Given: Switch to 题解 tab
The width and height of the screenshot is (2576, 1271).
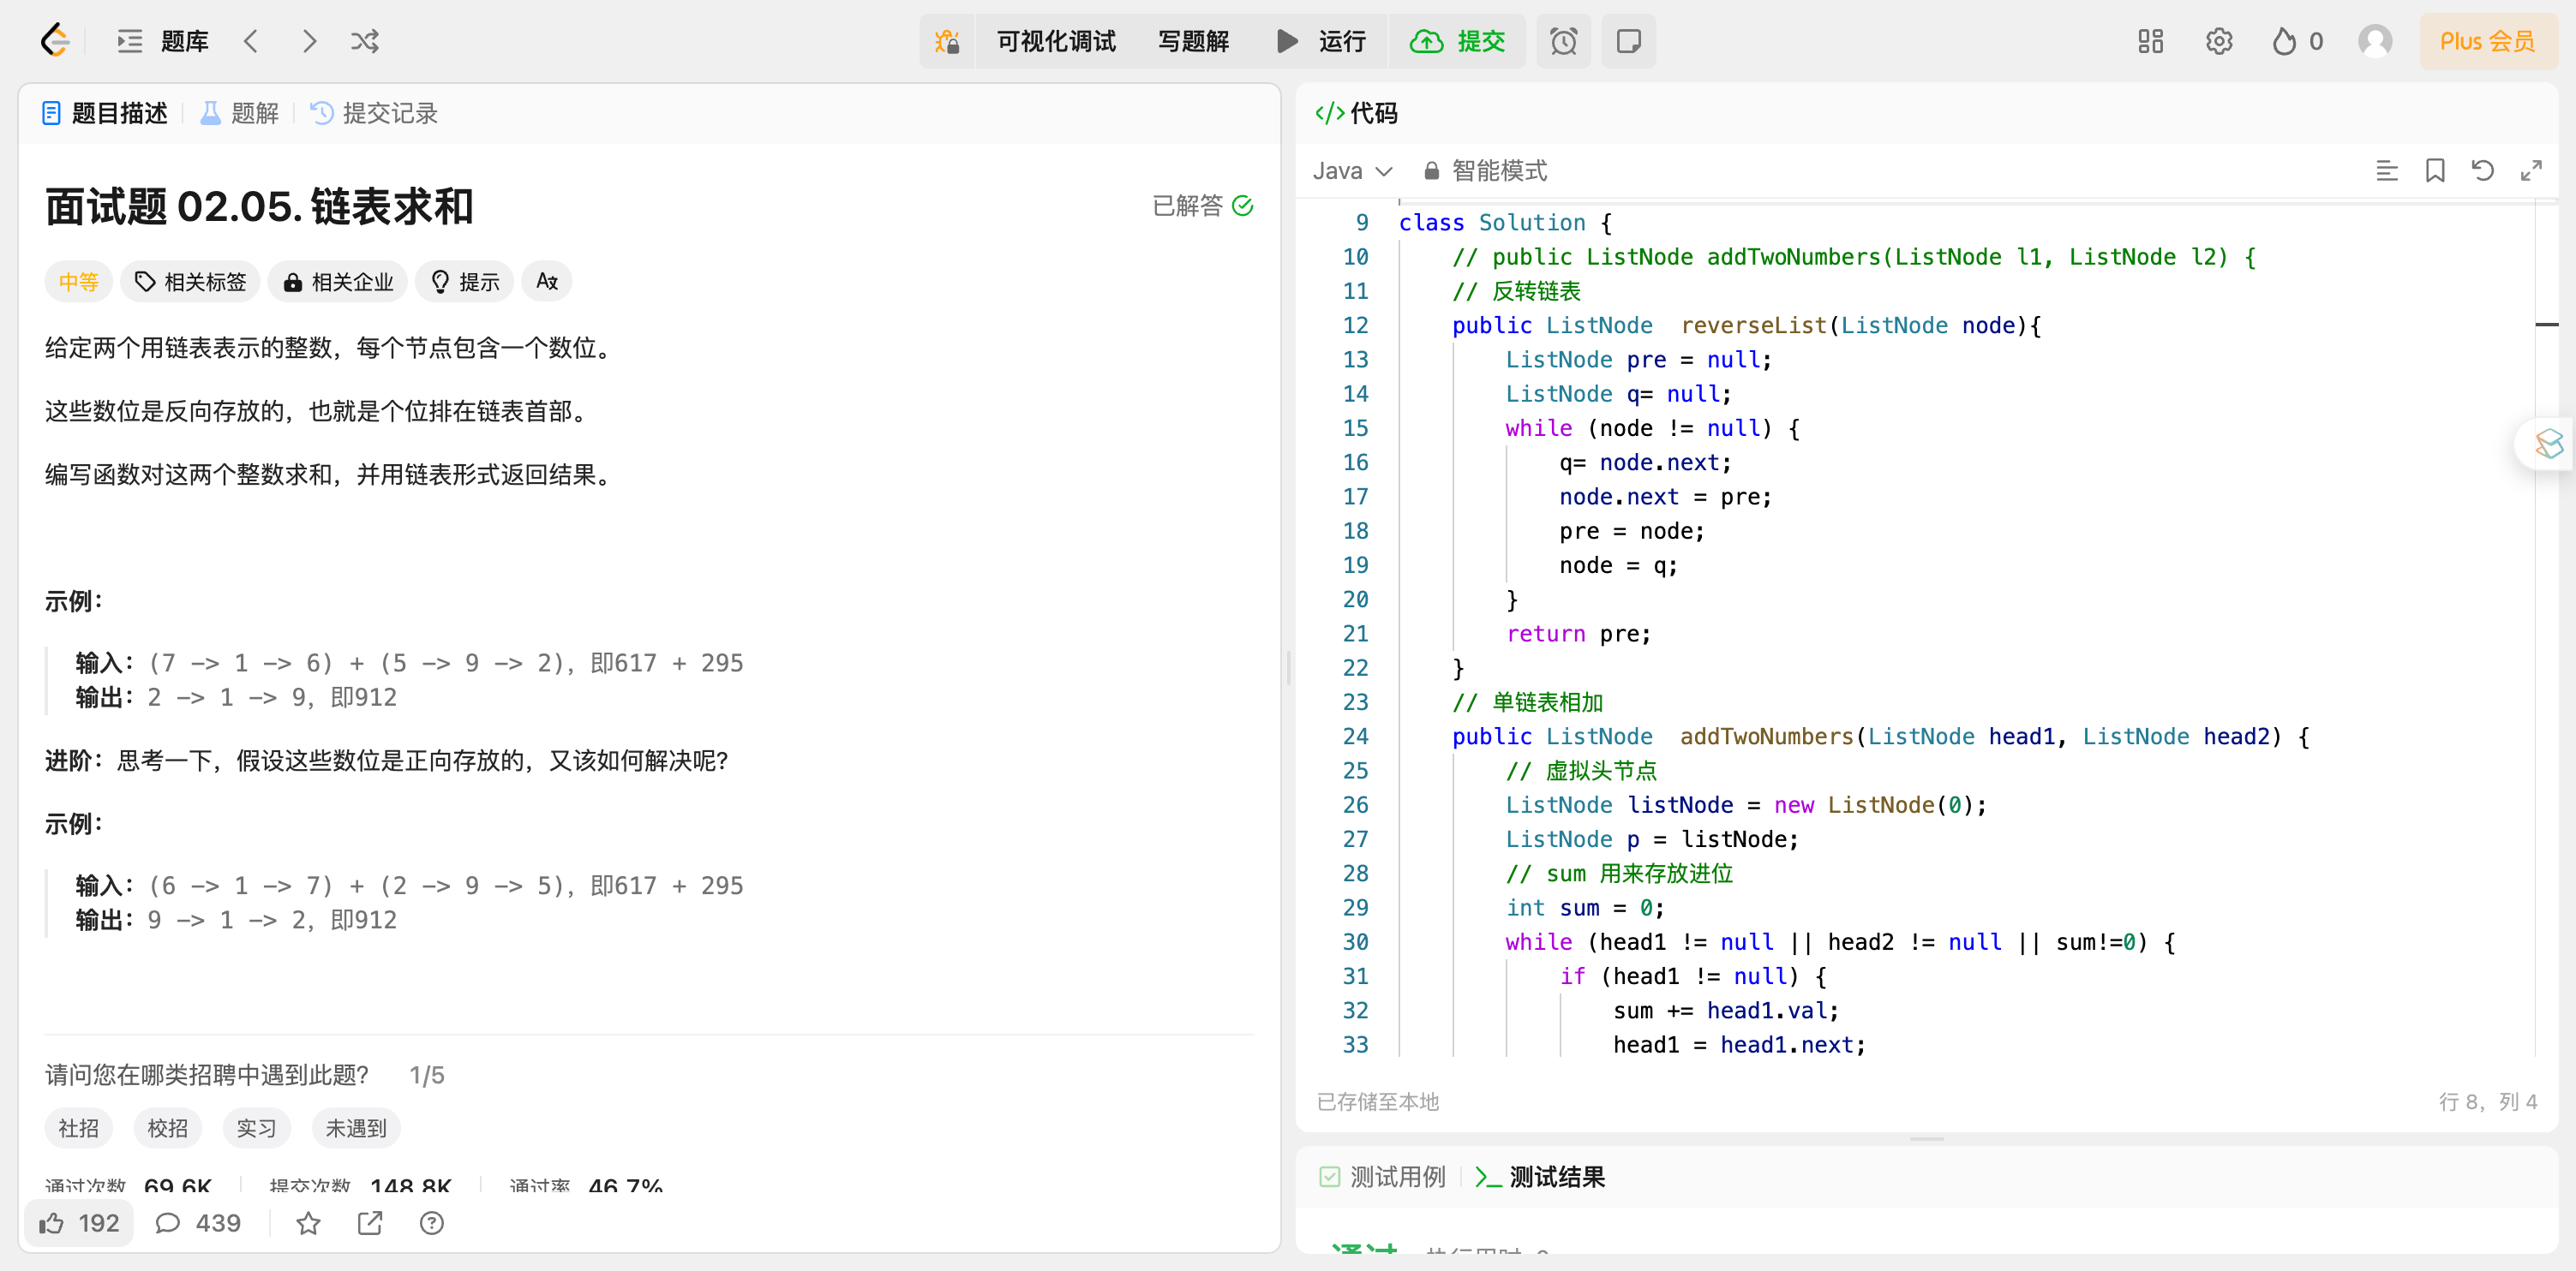Looking at the screenshot, I should tap(240, 113).
